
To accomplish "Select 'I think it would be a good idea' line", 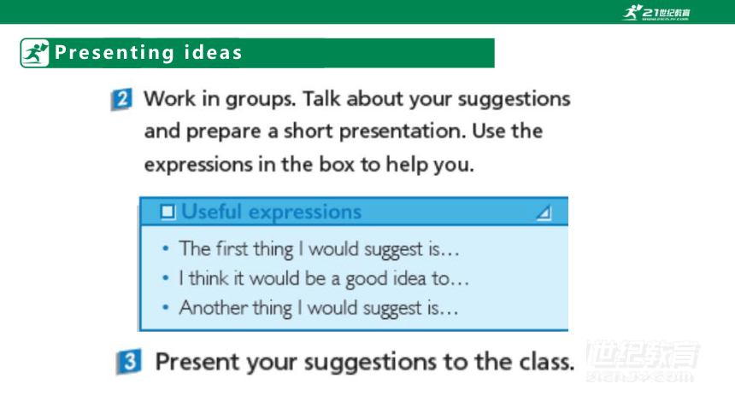I will (x=324, y=279).
